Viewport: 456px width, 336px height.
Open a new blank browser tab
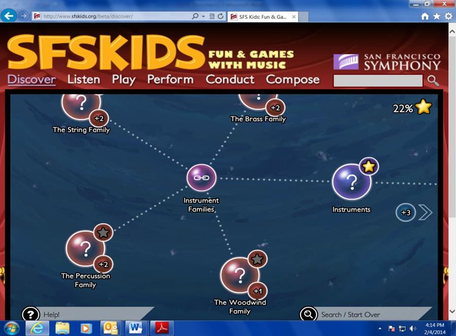[303, 17]
